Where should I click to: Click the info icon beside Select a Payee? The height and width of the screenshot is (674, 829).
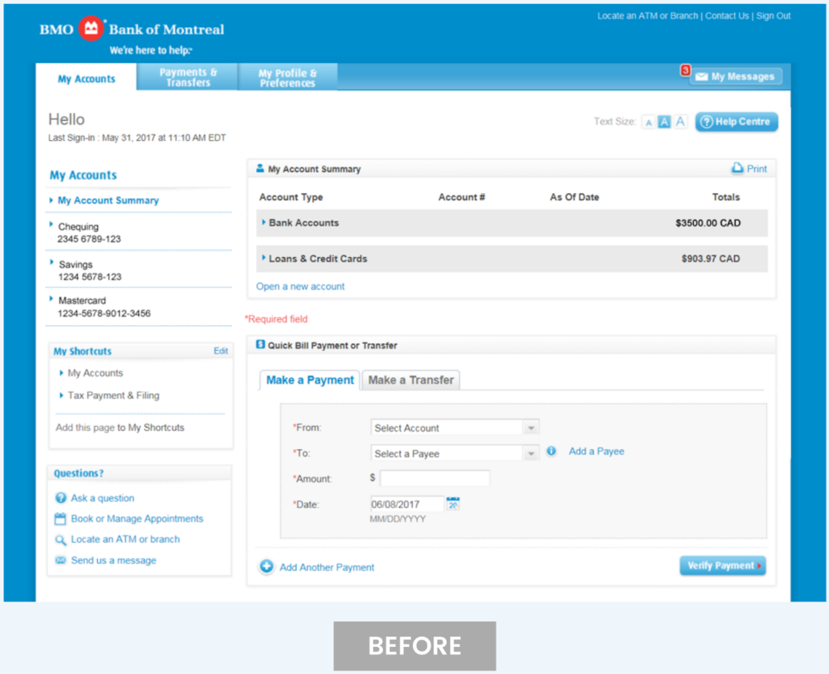pyautogui.click(x=551, y=451)
